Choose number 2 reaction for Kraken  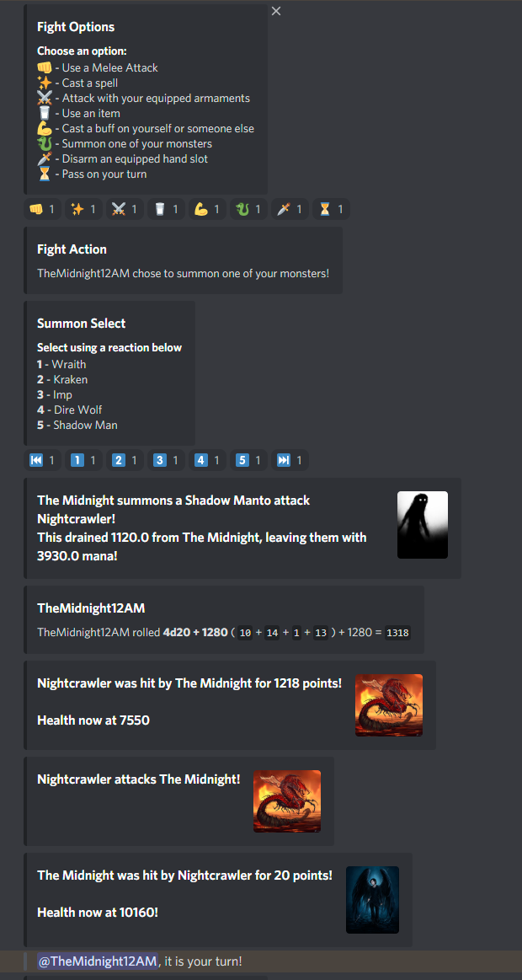[125, 461]
